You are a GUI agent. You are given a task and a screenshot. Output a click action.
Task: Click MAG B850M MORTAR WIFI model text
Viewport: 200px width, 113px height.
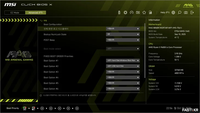tap(165, 28)
